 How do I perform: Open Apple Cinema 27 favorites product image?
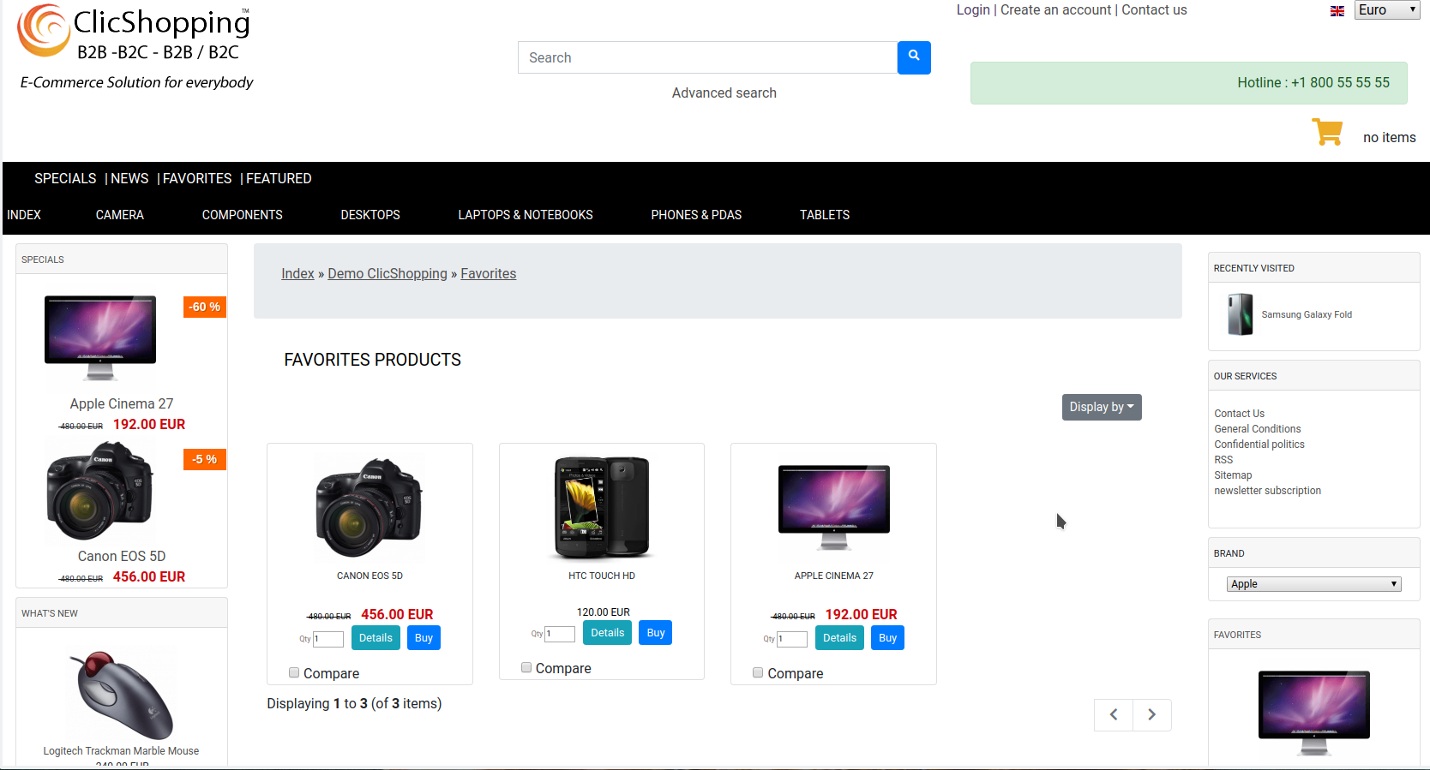point(834,507)
